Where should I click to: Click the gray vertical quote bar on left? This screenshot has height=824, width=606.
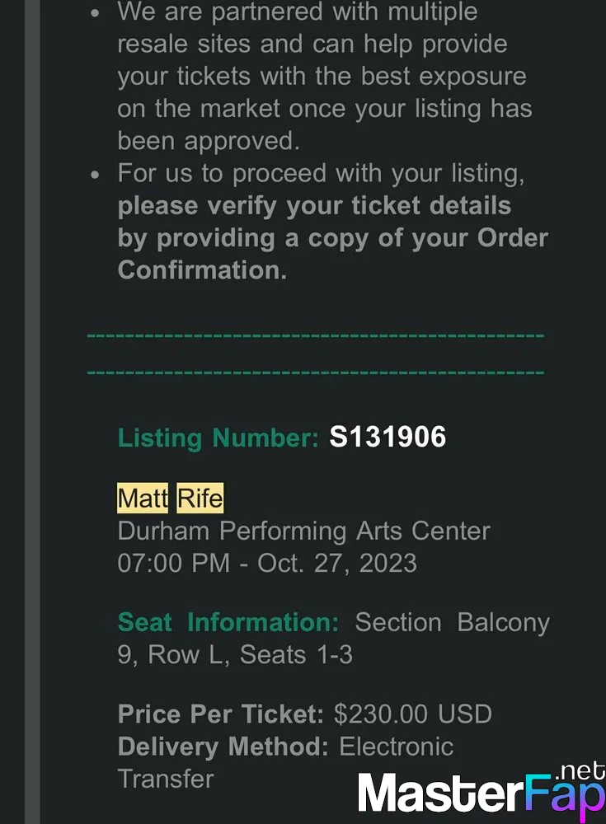coord(32,412)
